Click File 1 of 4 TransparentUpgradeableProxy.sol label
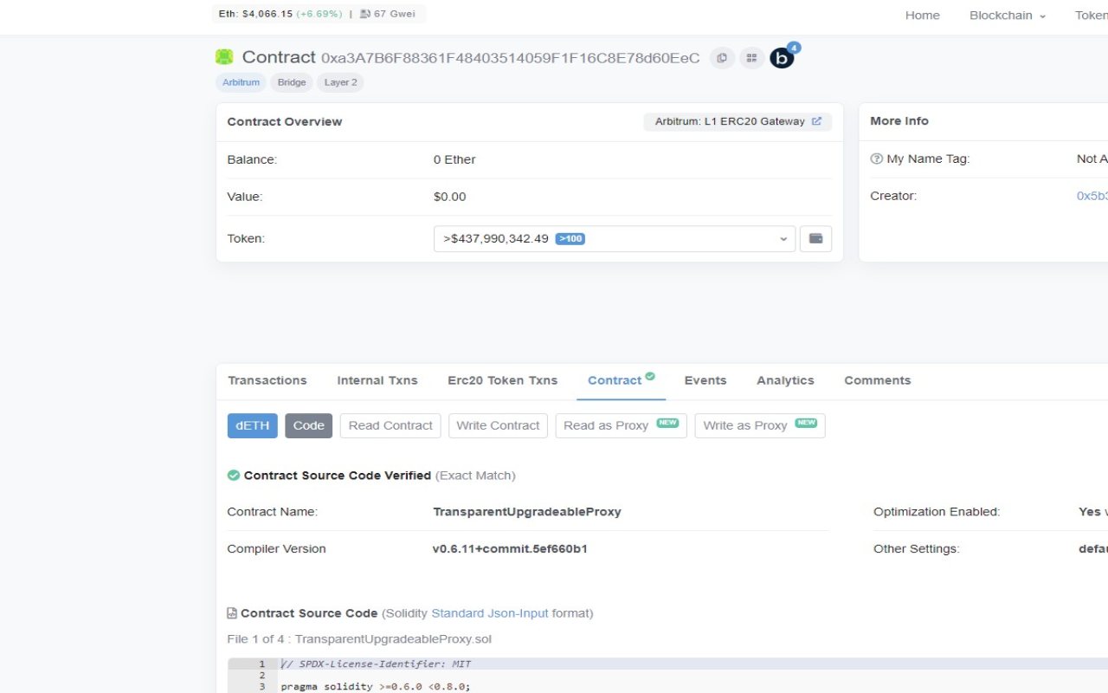The height and width of the screenshot is (693, 1108). (x=359, y=639)
